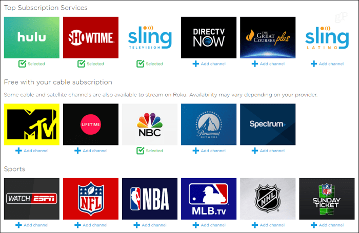359x233 pixels.
Task: Click plus icon under Paramount Network
Action: click(x=196, y=151)
